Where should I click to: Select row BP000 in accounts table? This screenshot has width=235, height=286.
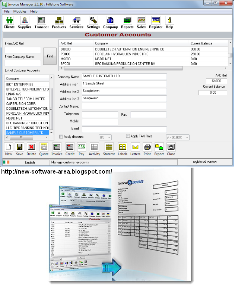[x=143, y=63]
